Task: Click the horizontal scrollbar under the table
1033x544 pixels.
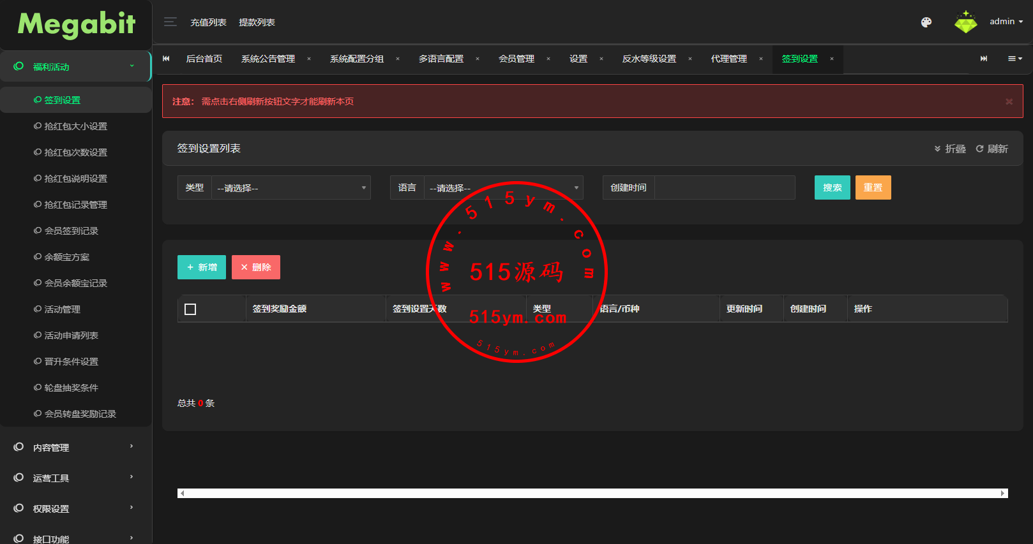Action: tap(592, 493)
